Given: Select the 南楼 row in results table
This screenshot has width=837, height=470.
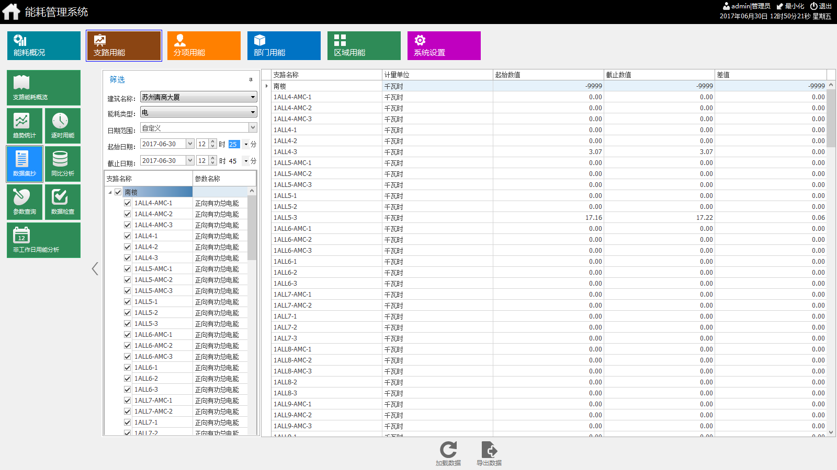Looking at the screenshot, I should [x=549, y=86].
